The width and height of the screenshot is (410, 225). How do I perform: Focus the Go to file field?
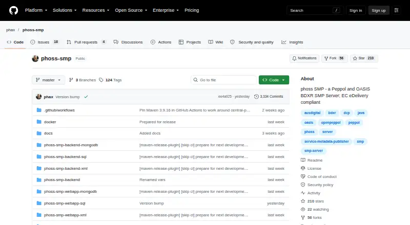pyautogui.click(x=223, y=80)
